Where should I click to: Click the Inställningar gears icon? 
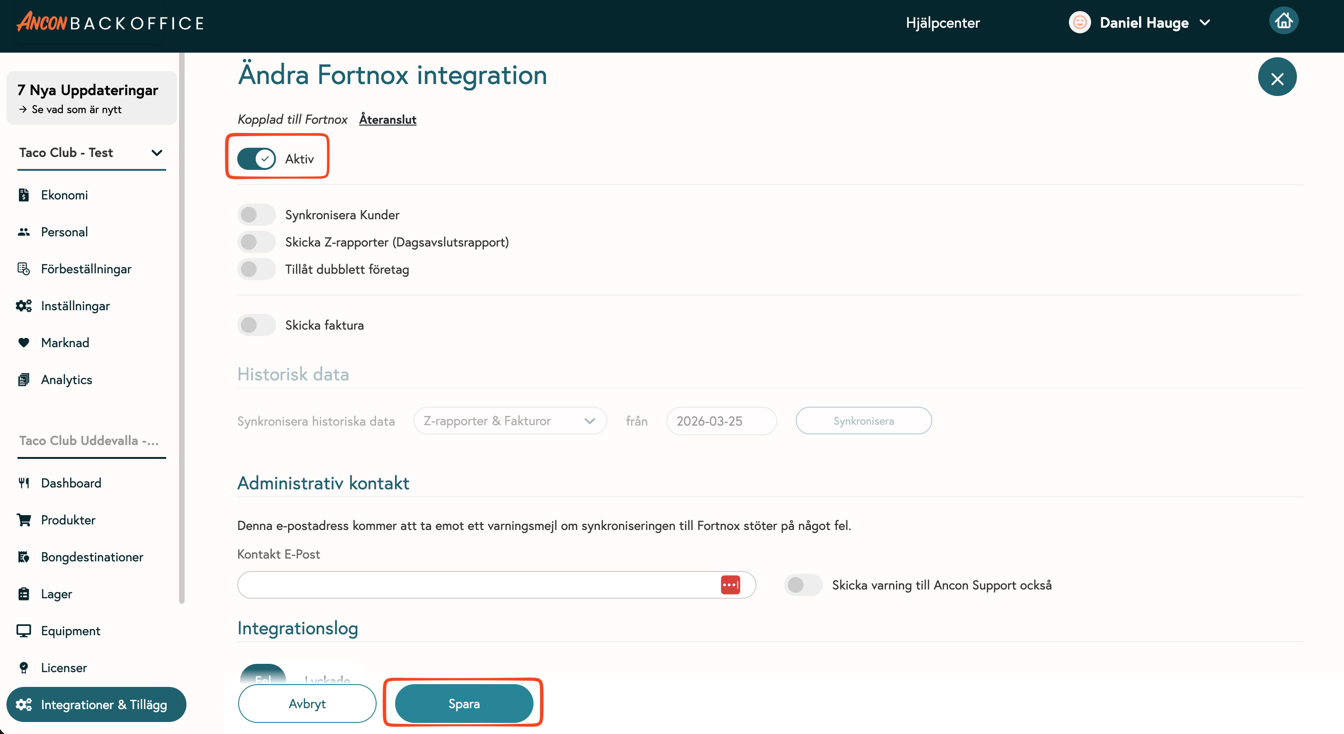point(24,306)
